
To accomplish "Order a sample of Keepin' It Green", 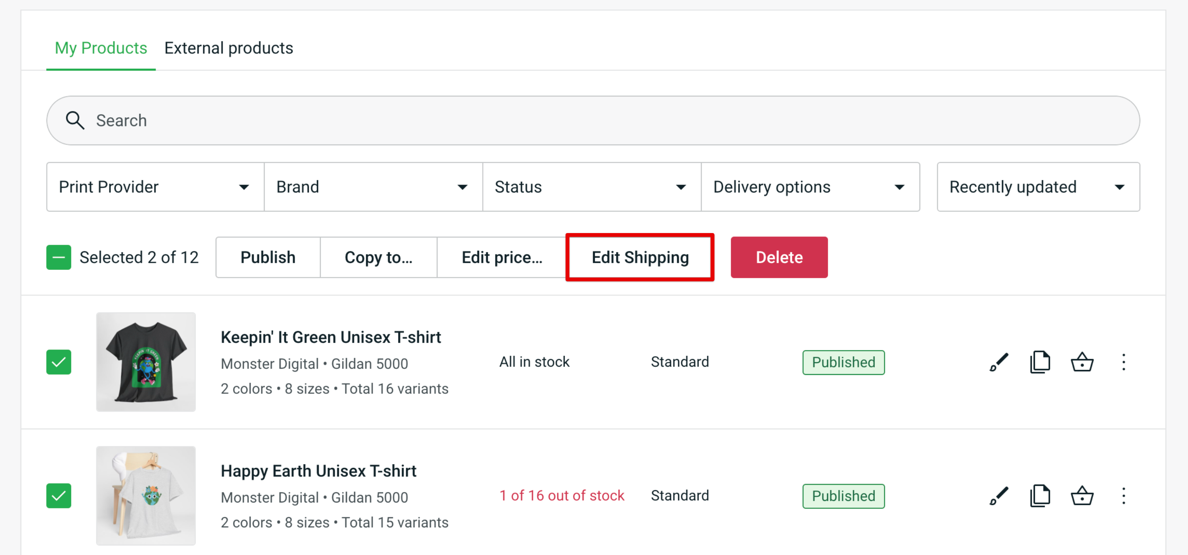I will [x=1082, y=362].
